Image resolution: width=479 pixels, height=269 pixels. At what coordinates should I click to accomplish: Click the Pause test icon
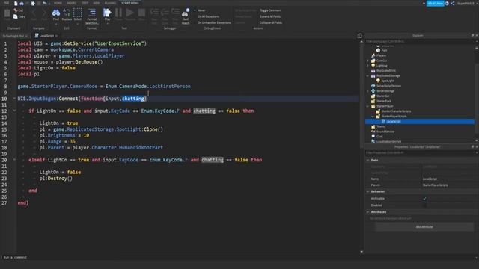click(118, 13)
